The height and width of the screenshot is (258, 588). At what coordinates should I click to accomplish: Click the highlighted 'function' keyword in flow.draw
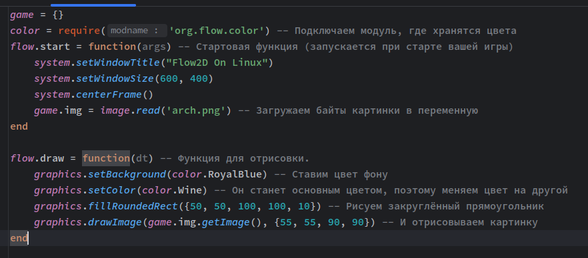point(106,158)
